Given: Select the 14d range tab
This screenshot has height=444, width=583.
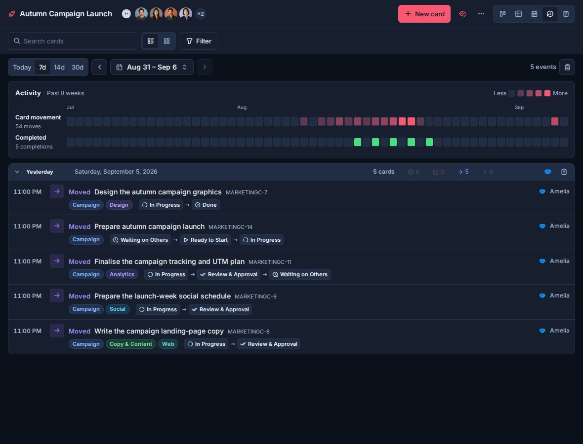Looking at the screenshot, I should pyautogui.click(x=59, y=67).
